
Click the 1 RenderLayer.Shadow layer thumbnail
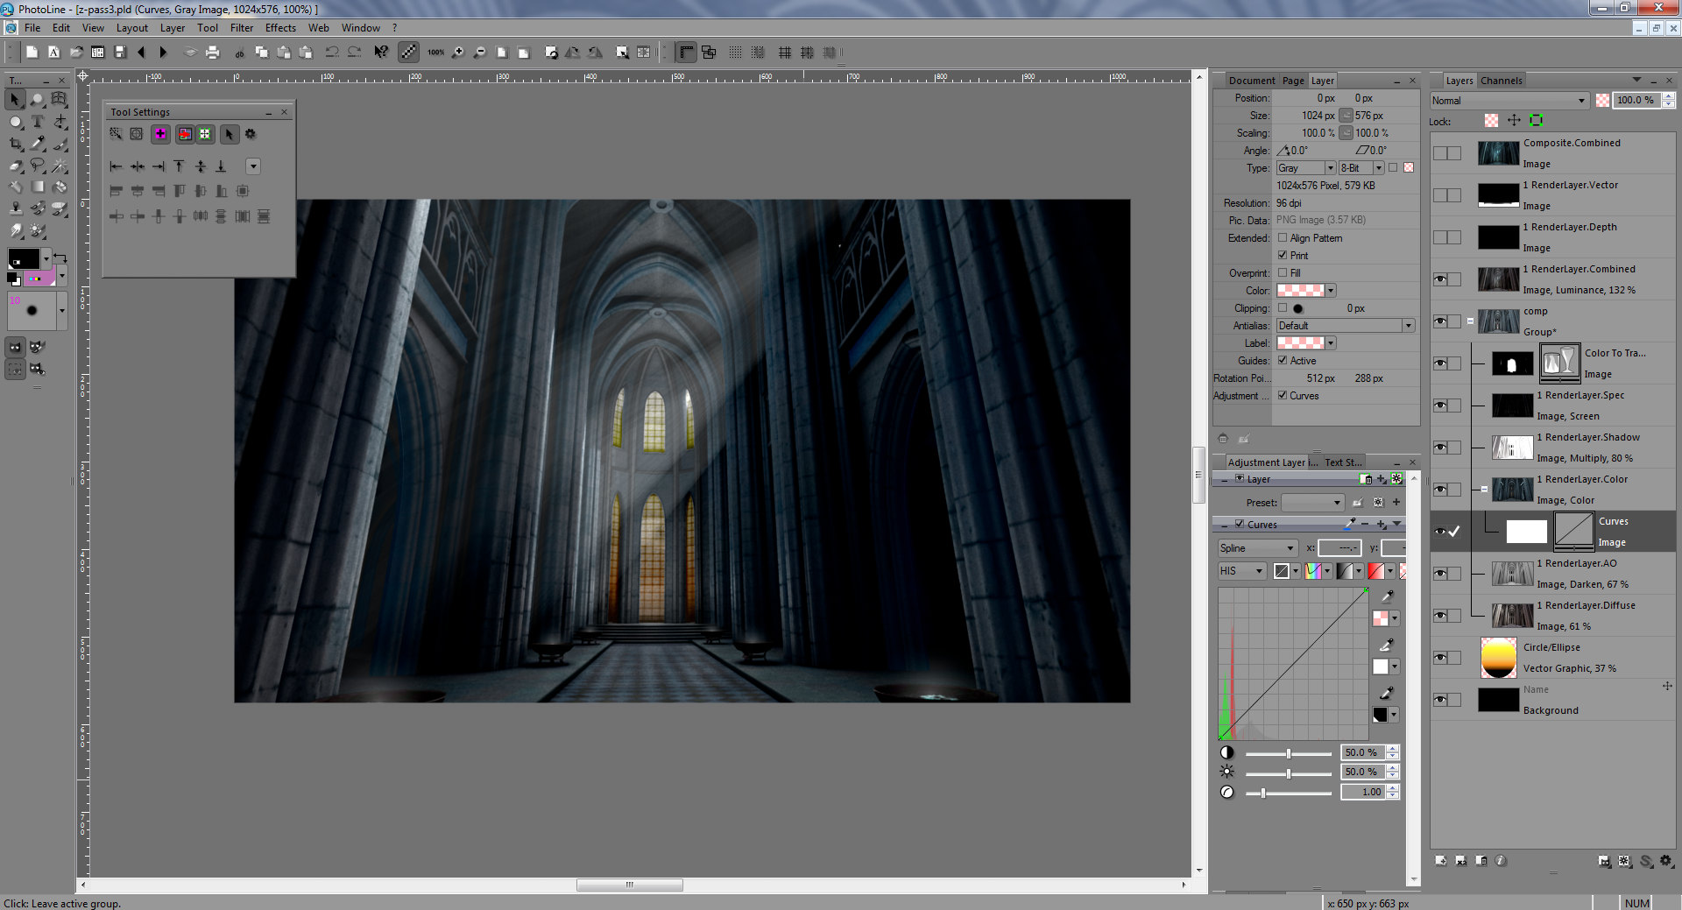tap(1513, 448)
